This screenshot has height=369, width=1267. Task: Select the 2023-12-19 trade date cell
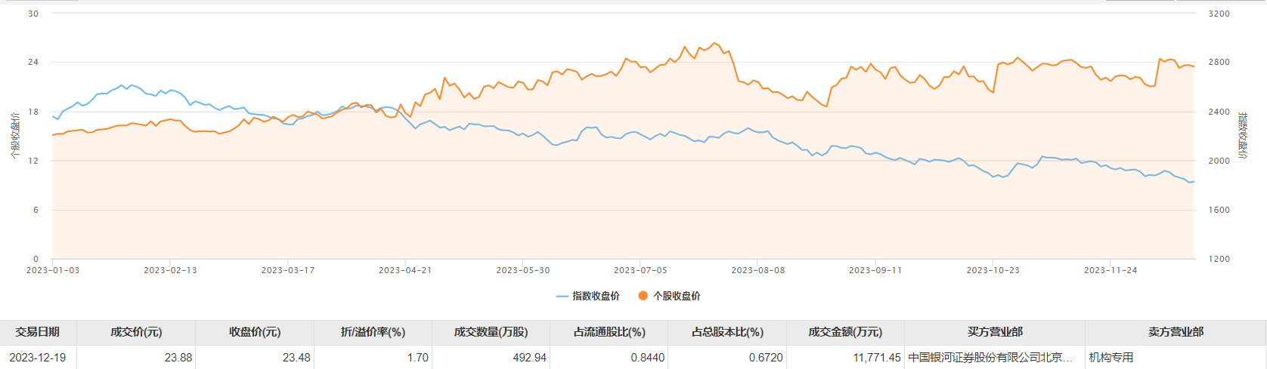pos(38,358)
